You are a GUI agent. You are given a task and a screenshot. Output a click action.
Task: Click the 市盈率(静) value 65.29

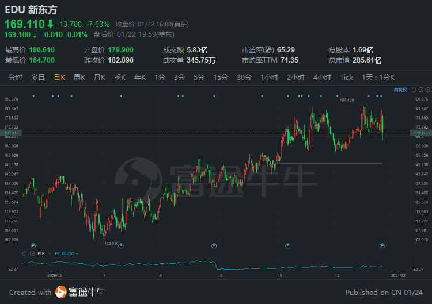pyautogui.click(x=286, y=50)
